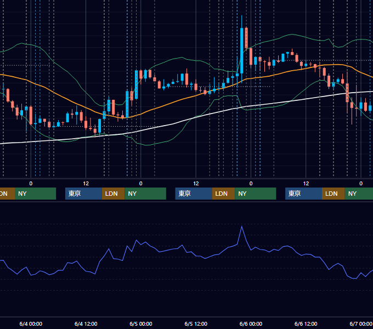Select the 東京 session block at 6/6 12:00
Screen dimensions: 373x329
(x=303, y=194)
